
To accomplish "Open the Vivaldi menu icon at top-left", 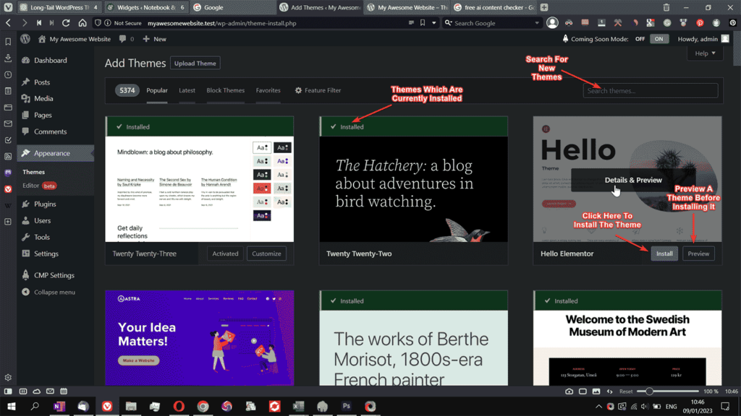I will point(8,7).
